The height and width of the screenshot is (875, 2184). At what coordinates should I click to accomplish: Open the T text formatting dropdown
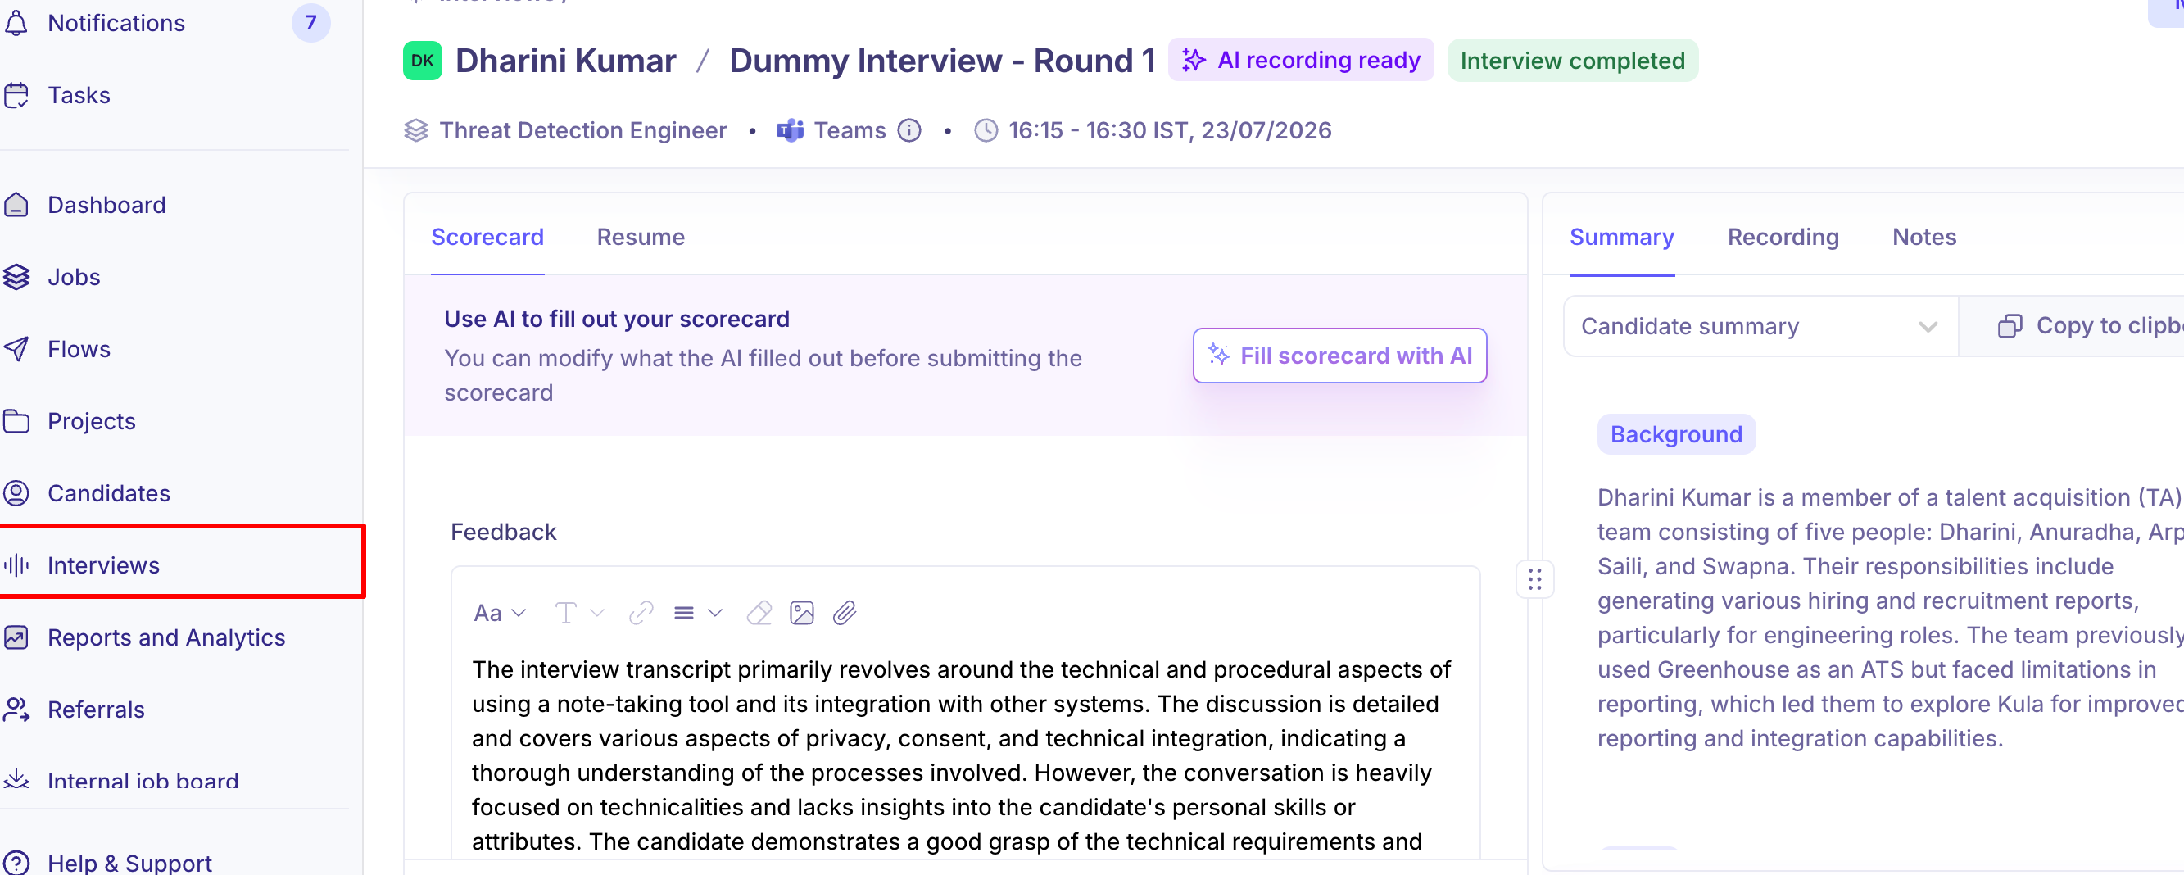tap(579, 613)
